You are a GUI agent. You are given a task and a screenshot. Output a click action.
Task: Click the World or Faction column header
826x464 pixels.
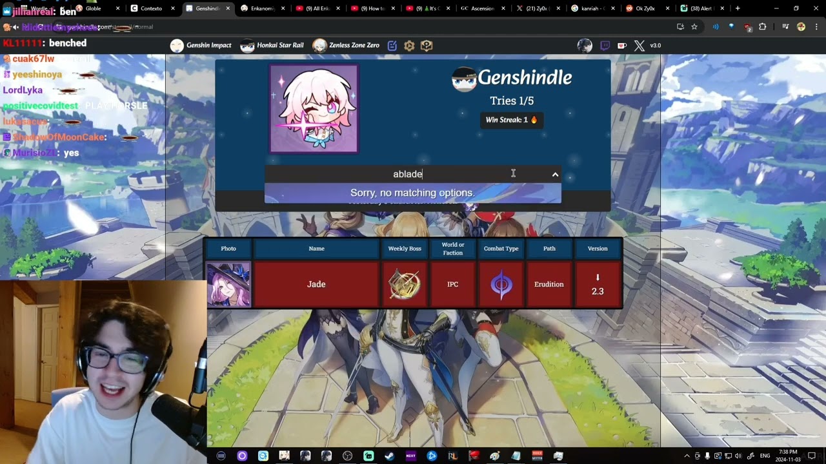pos(453,249)
